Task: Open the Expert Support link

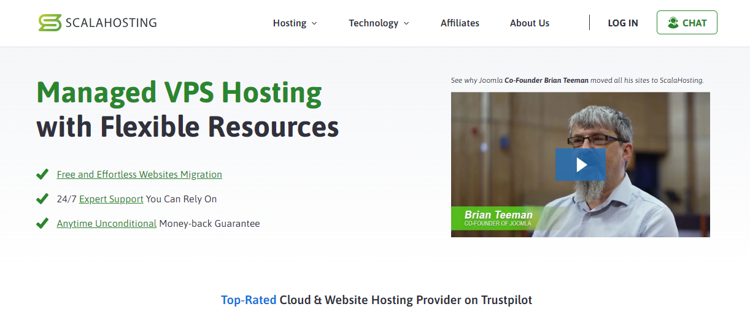Action: 111,199
